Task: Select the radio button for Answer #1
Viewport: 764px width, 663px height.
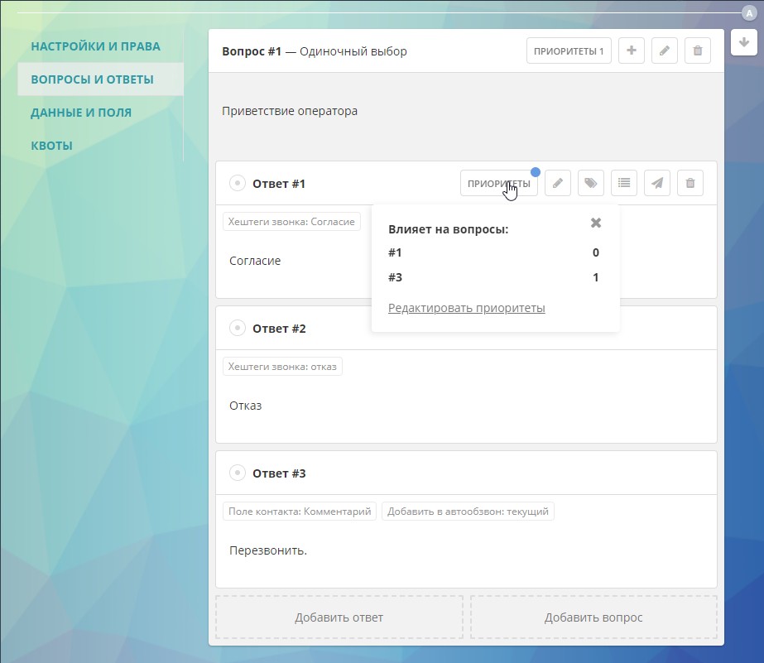Action: 238,184
